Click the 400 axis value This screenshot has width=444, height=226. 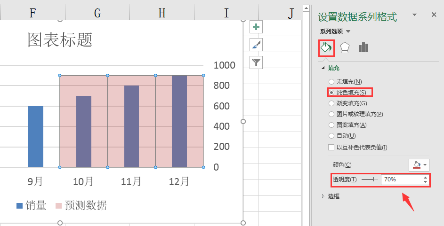[x=221, y=126]
